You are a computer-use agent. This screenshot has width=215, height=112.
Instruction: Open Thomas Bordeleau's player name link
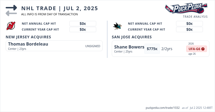click(28, 44)
